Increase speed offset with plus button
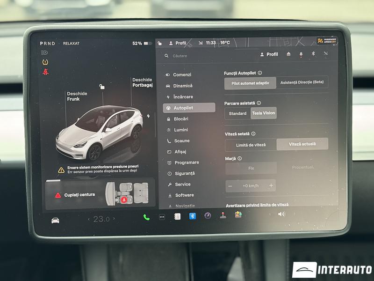The image size is (374, 281). [271, 186]
